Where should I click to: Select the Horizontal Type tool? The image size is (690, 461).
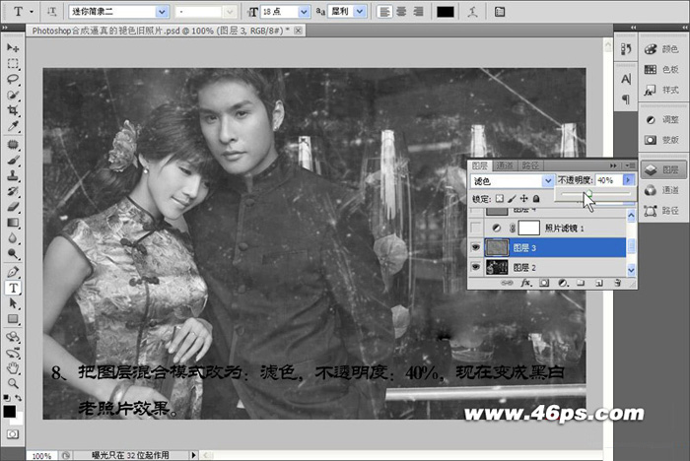coord(14,288)
